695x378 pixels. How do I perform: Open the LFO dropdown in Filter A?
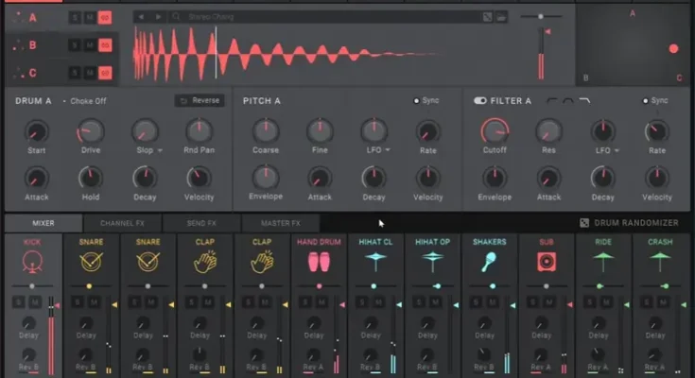(x=618, y=150)
